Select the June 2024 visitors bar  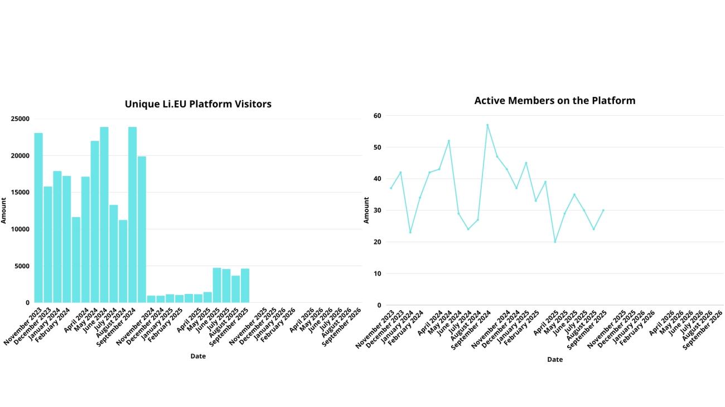coord(104,214)
